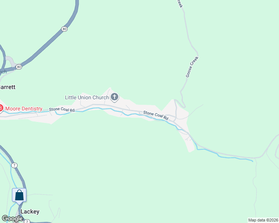
Task: Click the blue creek beside Stone Coal Rd
Action: tap(94, 108)
